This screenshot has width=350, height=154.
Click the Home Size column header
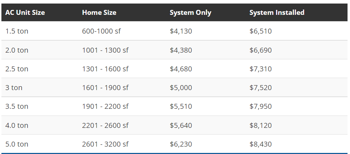point(99,12)
